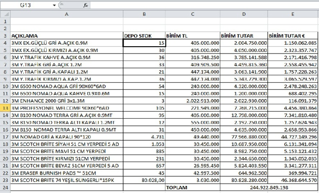The image size is (319, 193).
Task: Select unit price cell 221.949.000
Action: pyautogui.click(x=192, y=108)
